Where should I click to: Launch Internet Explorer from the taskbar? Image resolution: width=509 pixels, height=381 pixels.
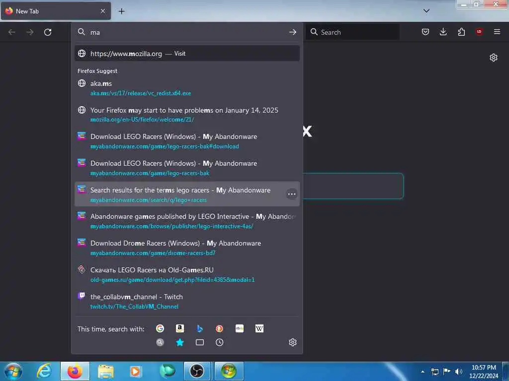click(44, 371)
